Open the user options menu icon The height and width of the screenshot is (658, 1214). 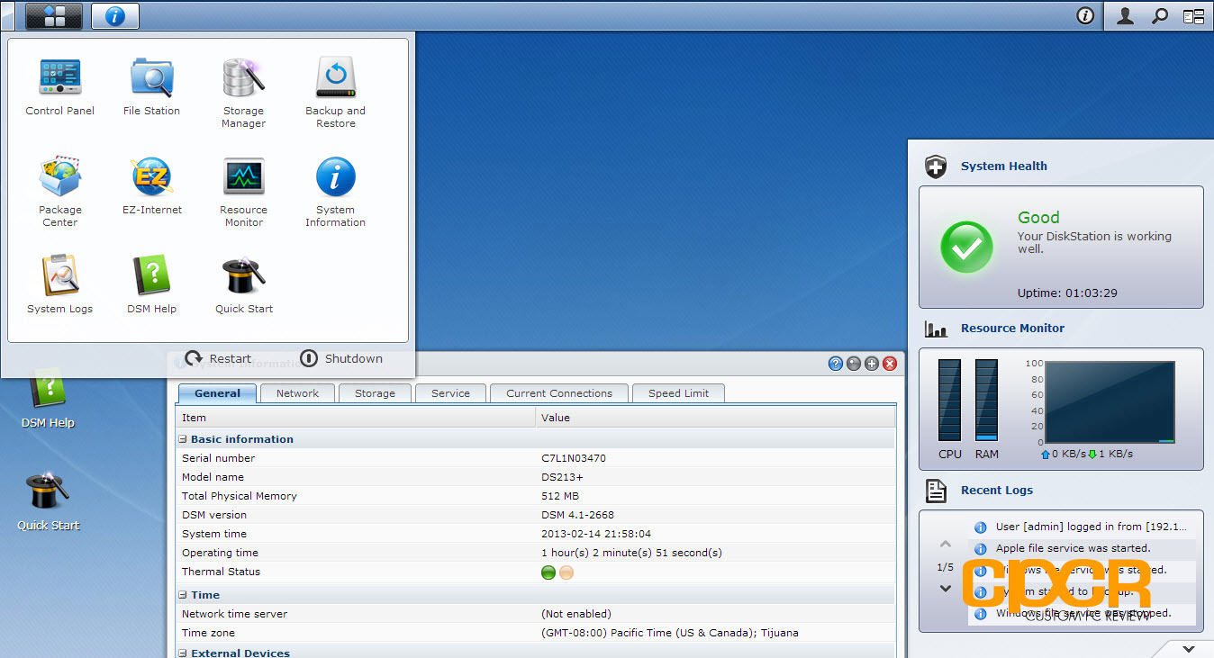click(x=1125, y=15)
